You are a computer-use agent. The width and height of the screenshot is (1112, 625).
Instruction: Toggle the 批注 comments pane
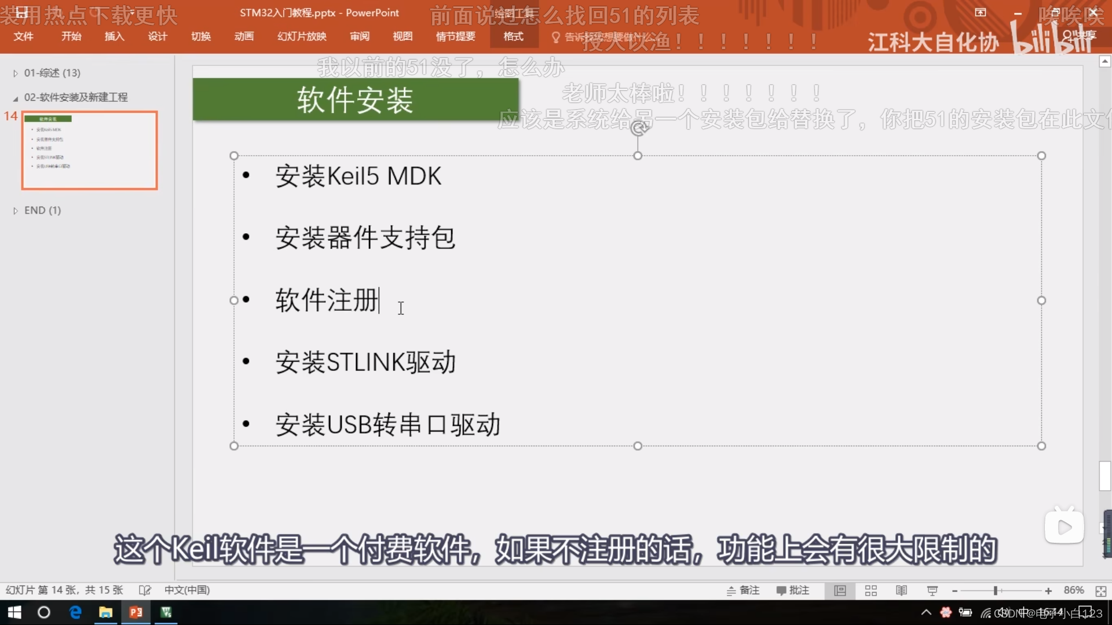792,590
